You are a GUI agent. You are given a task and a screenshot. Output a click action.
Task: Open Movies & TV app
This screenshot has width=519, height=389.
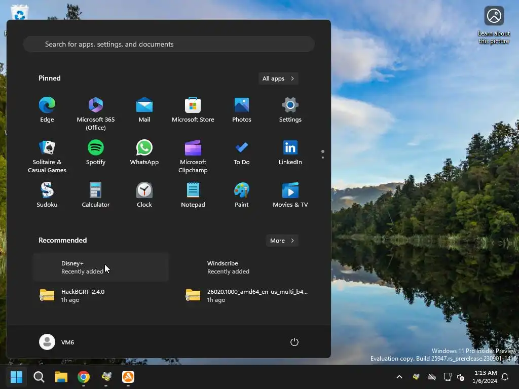click(290, 195)
